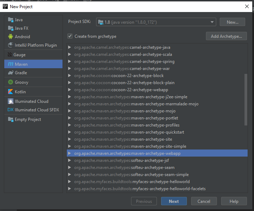Select Empty Project type
The image size is (254, 211).
click(33, 119)
